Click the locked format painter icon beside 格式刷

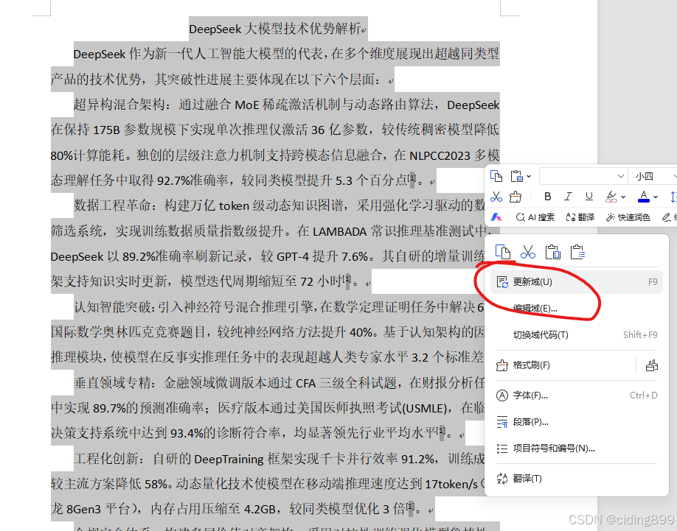(x=651, y=365)
